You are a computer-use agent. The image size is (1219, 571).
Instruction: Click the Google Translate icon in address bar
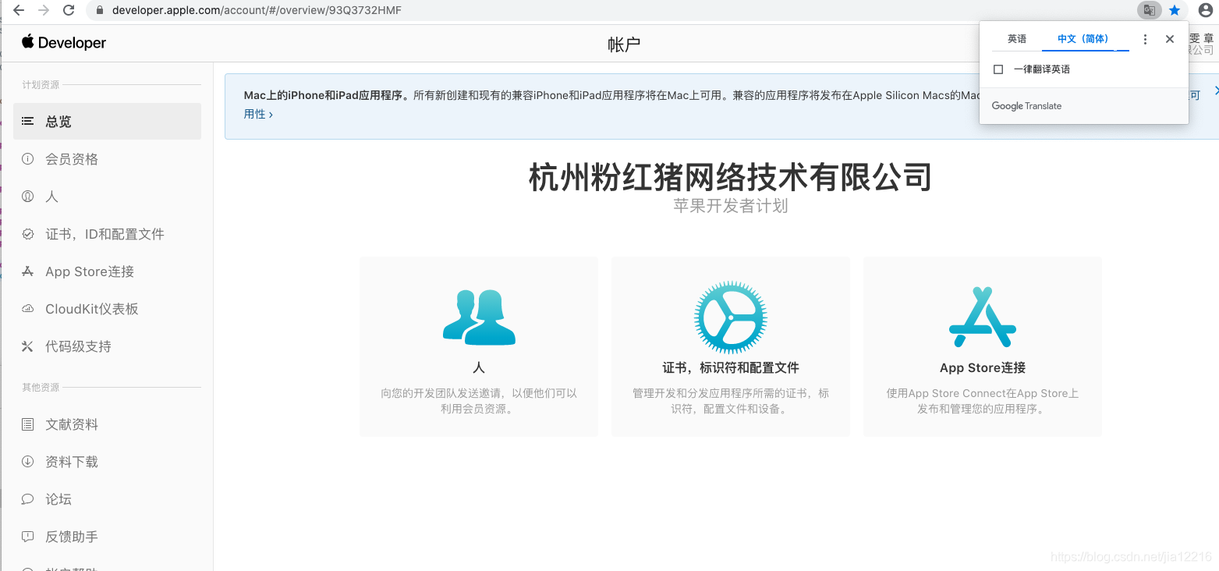click(1149, 10)
